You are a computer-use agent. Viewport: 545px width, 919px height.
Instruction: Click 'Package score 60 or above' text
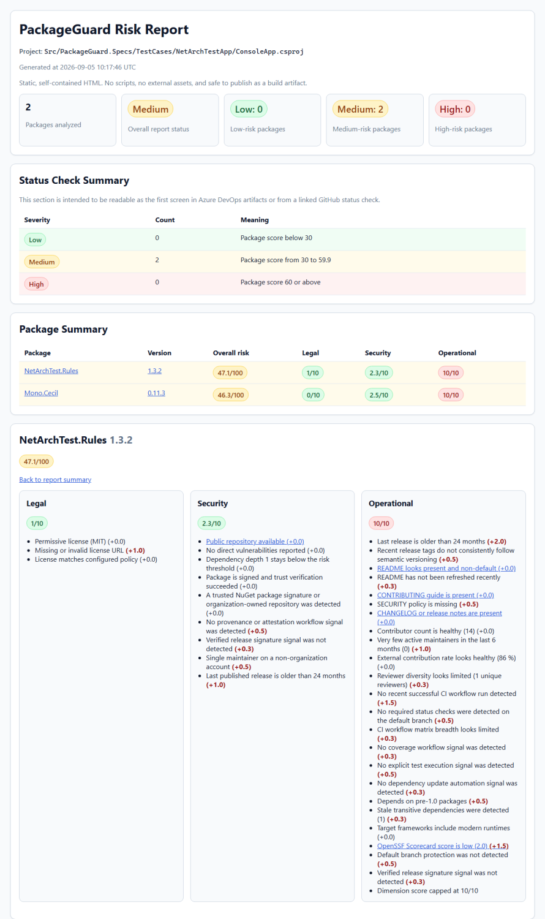point(280,282)
